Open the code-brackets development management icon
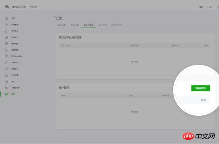Viewport: 219px width, 144px height. coord(6,25)
